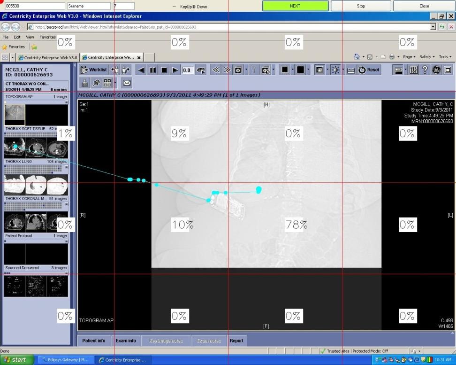Click the sliders settings icon
This screenshot has width=456, height=365.
click(413, 70)
